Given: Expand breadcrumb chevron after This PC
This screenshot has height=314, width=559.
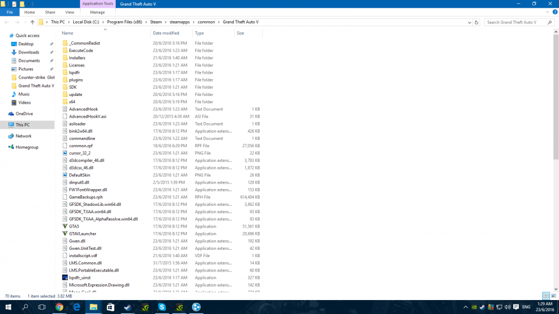Looking at the screenshot, I should 69,22.
